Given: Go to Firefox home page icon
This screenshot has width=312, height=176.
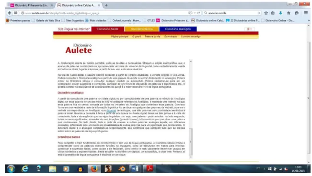Looking at the screenshot, I should (x=289, y=13).
